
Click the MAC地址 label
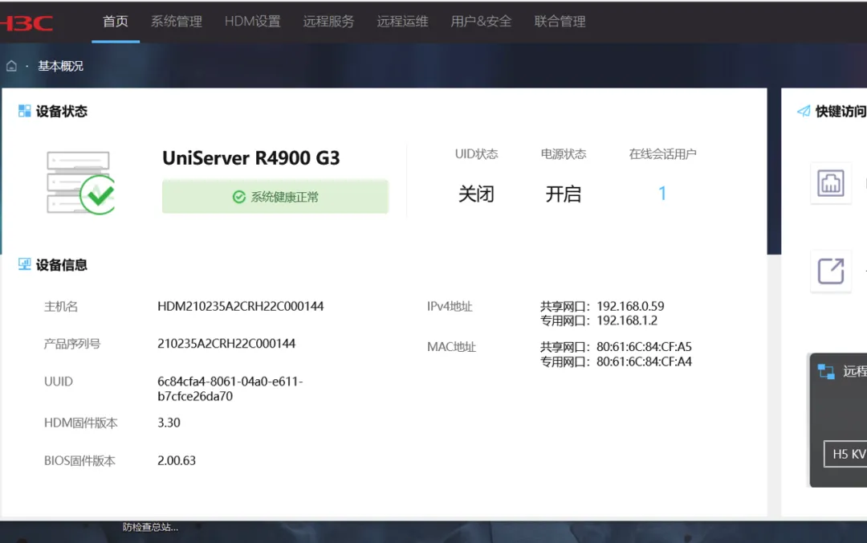(x=451, y=347)
